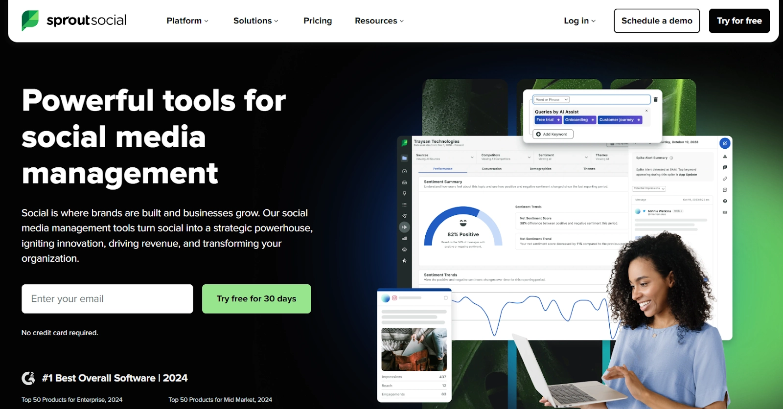Click the "No credit card required." text
This screenshot has width=783, height=409.
[x=60, y=333]
